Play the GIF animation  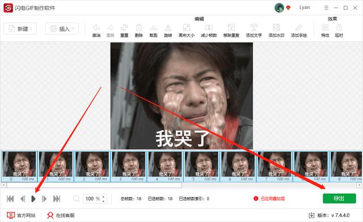pyautogui.click(x=33, y=199)
